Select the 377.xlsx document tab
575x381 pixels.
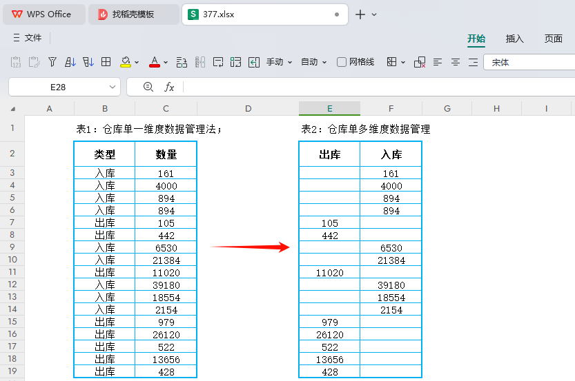coord(265,14)
